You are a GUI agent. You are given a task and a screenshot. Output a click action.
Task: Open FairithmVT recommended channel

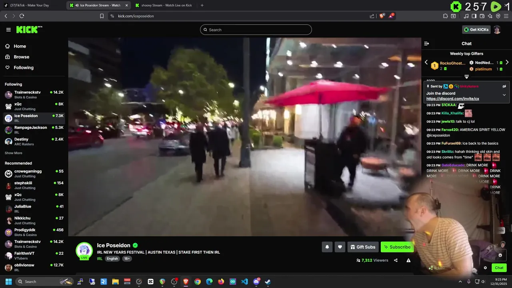34,256
